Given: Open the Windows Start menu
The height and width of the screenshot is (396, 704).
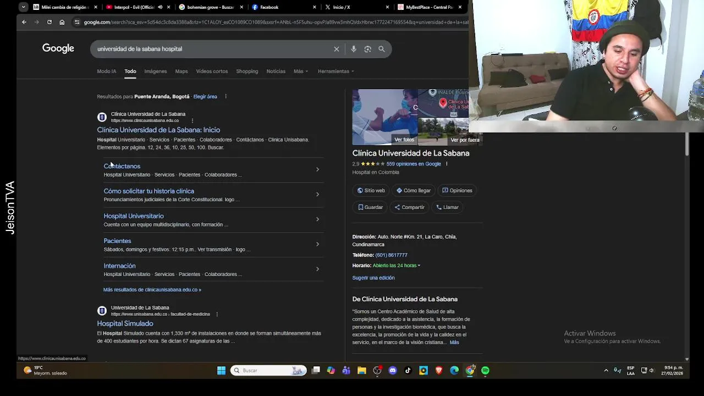Looking at the screenshot, I should [221, 371].
